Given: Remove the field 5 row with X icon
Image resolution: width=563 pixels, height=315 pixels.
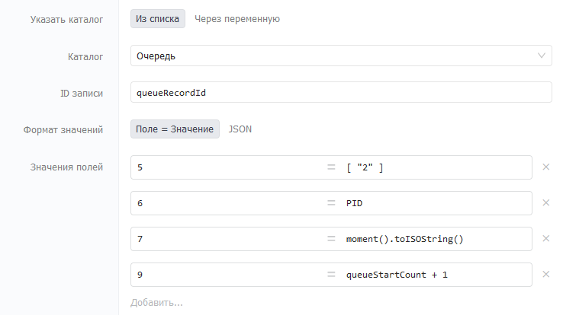Looking at the screenshot, I should (545, 167).
